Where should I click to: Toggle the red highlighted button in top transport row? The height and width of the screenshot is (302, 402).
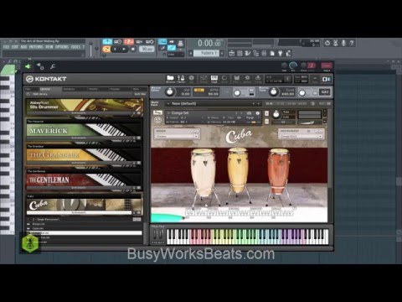coord(129,42)
